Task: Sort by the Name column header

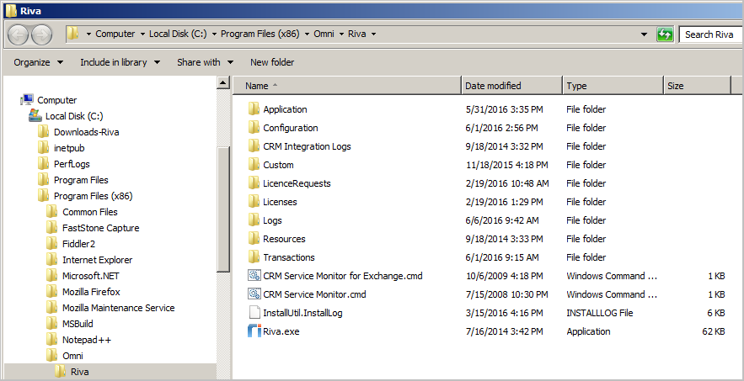Action: [347, 86]
